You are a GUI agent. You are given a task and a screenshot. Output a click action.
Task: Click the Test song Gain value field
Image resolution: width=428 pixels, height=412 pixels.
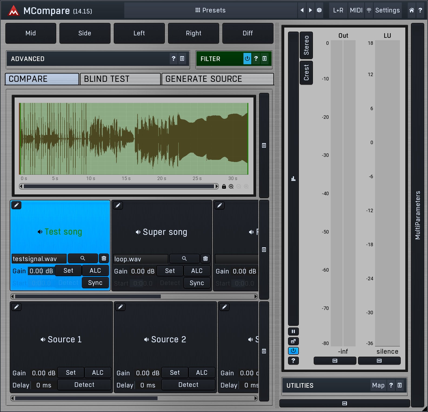coord(41,271)
